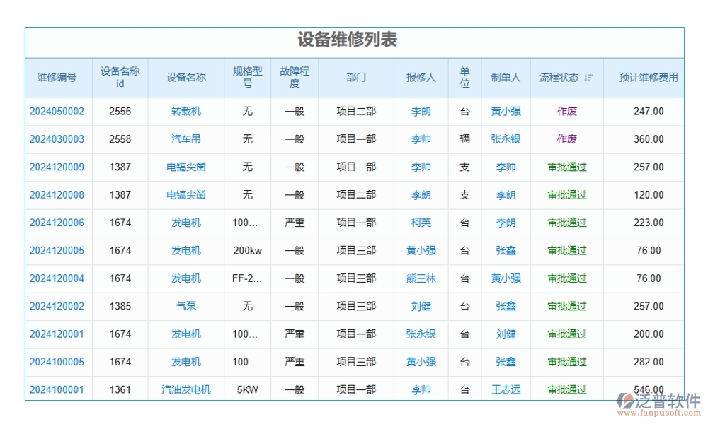Click the 作废 status of record 2024030003
This screenshot has width=708, height=424.
(566, 139)
